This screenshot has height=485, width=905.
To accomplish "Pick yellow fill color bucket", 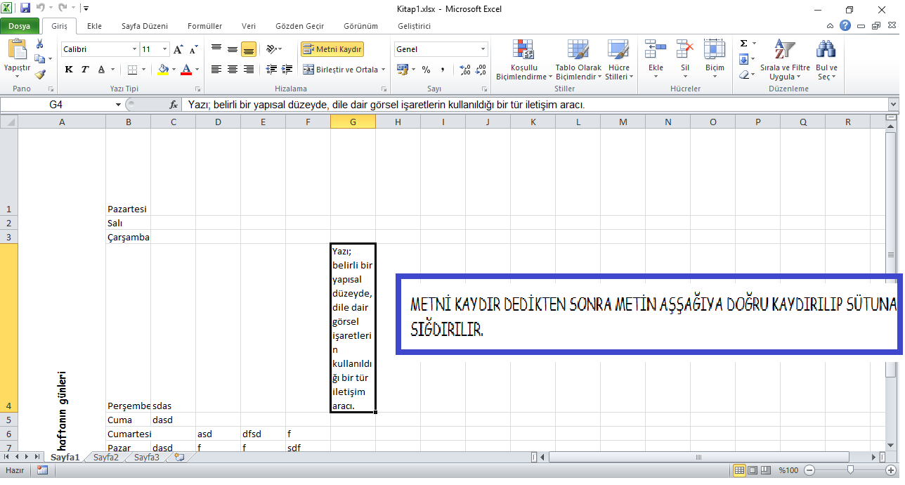I will [164, 69].
